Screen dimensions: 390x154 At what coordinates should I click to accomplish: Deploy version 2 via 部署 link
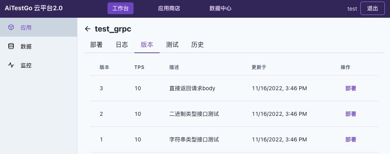click(x=351, y=114)
